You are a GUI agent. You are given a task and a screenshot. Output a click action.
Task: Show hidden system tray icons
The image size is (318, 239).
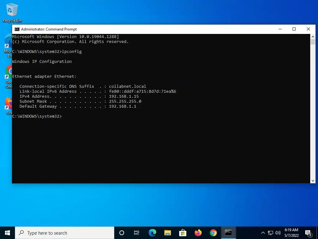tap(263, 233)
